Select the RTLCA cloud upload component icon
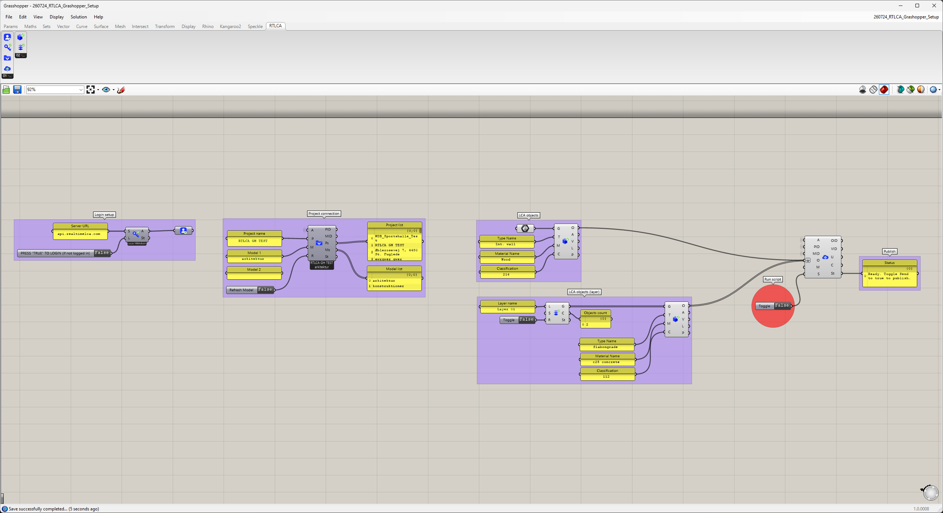 click(x=7, y=69)
